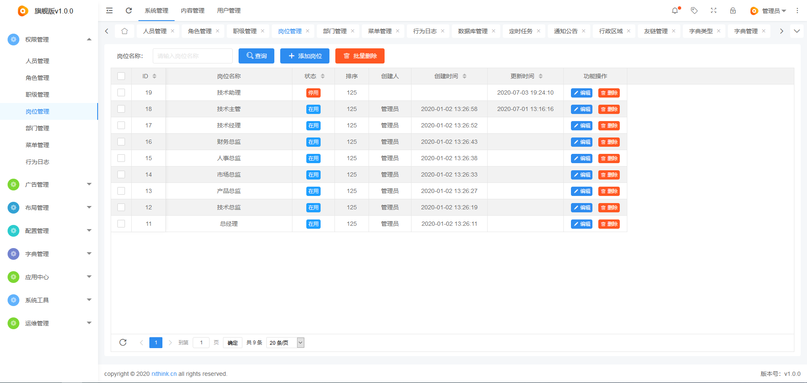Click the 旗舰版 logo icon
This screenshot has height=383, width=807.
point(23,11)
